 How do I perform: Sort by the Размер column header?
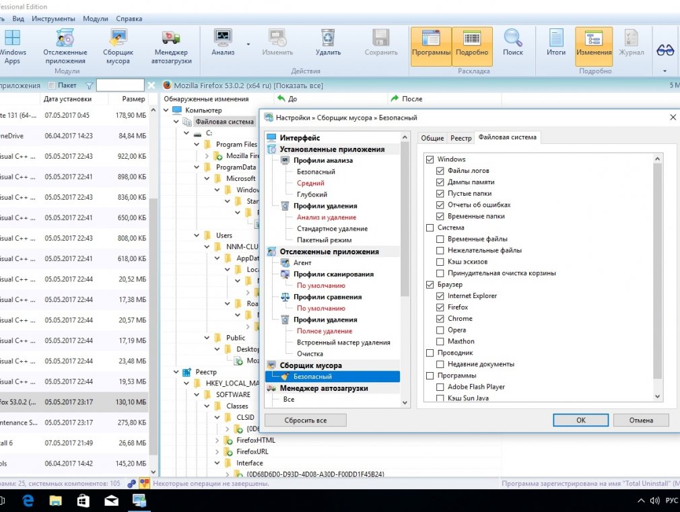[x=133, y=99]
